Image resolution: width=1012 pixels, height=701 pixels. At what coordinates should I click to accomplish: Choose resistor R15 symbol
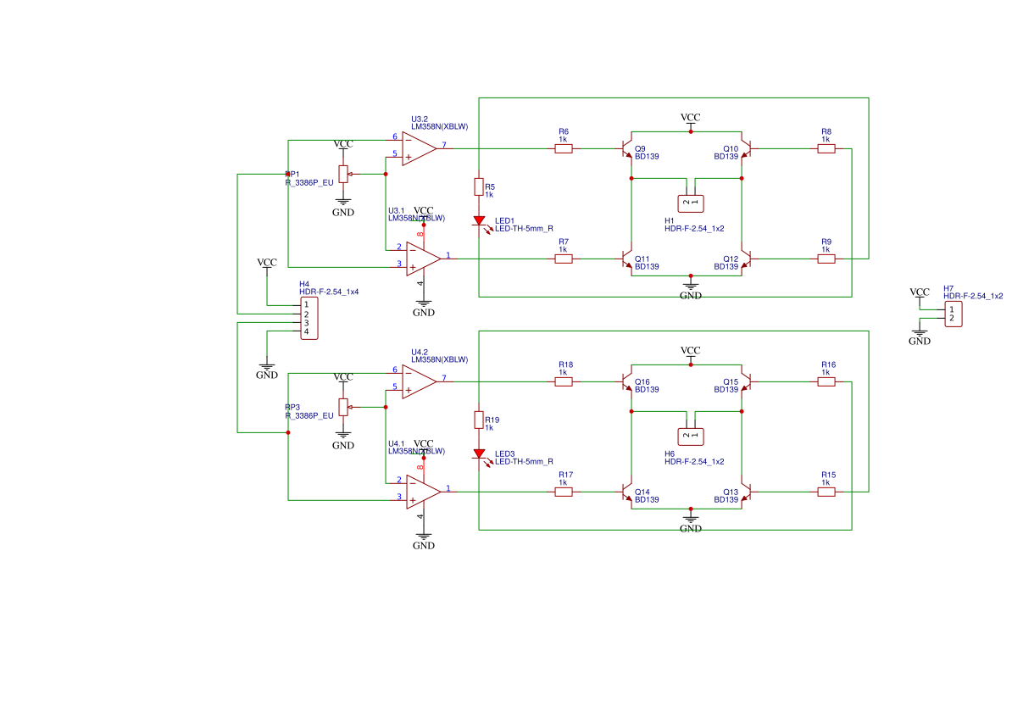tap(826, 492)
